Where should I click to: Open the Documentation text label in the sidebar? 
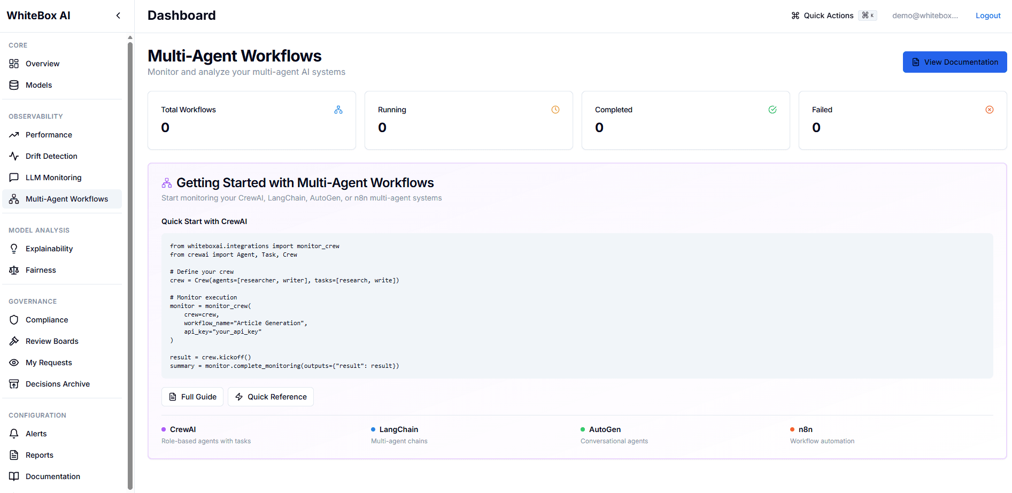pos(53,476)
